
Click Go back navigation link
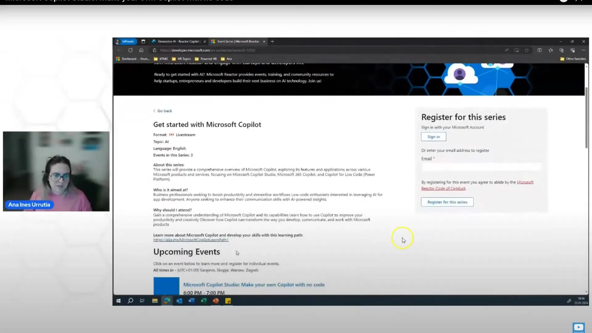click(162, 111)
